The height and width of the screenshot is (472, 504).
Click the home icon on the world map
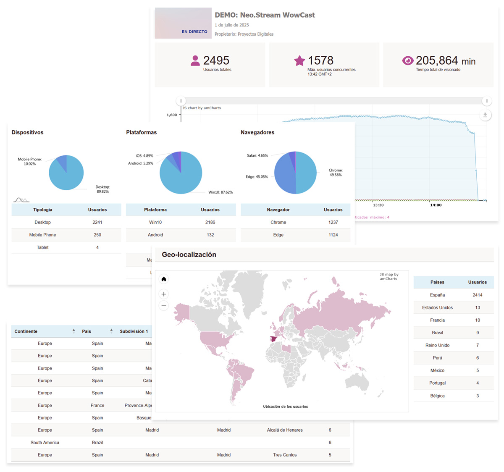click(164, 279)
